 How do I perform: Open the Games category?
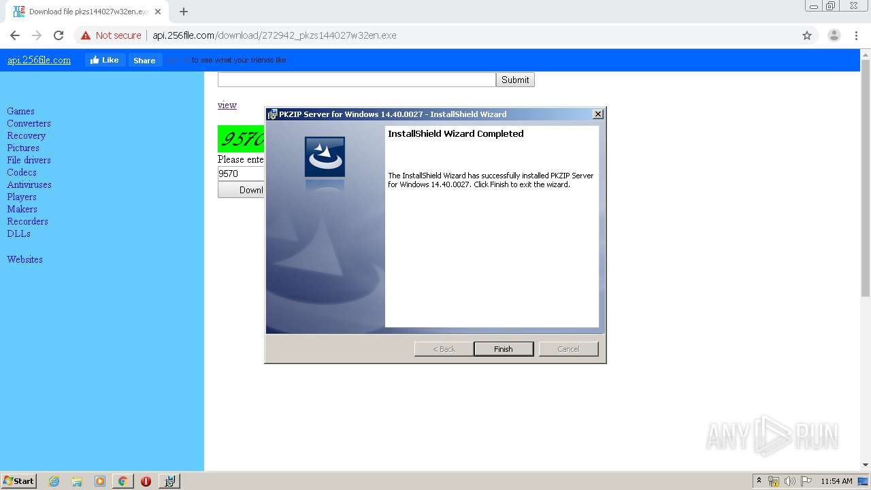[x=20, y=111]
